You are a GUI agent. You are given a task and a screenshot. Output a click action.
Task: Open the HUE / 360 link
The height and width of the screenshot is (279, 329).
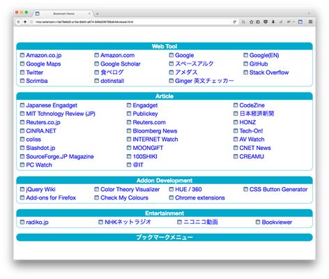click(x=188, y=189)
